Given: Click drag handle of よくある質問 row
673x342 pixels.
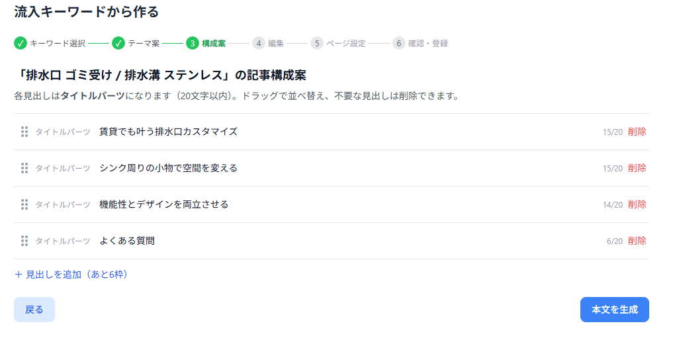Looking at the screenshot, I should (24, 241).
